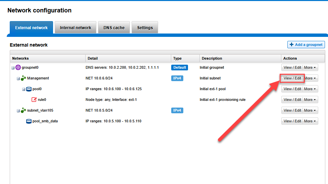328x184 pixels.
Task: Collapse the pool0 tree node
Action: click(24, 89)
